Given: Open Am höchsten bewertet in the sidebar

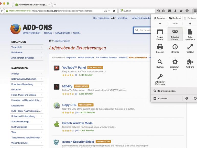Looking at the screenshot, I should click(27, 58).
